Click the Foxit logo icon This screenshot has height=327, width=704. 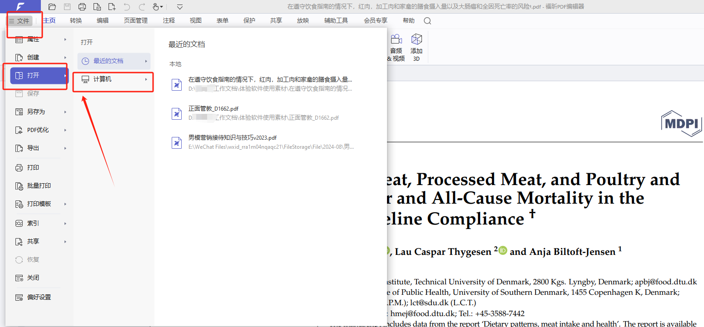click(20, 7)
